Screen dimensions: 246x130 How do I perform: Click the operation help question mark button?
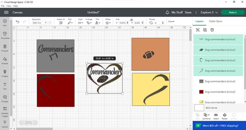[x=50, y=23]
